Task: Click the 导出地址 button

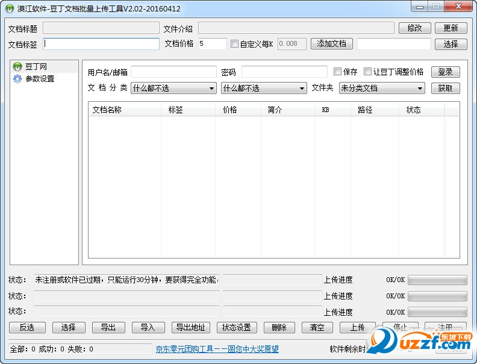Action: (191, 327)
